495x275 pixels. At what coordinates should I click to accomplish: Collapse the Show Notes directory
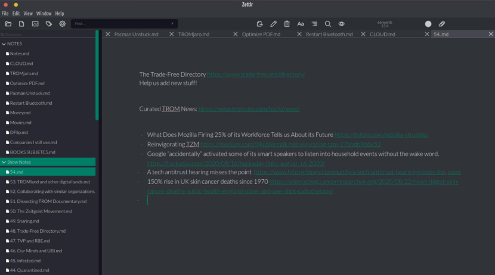(4, 162)
